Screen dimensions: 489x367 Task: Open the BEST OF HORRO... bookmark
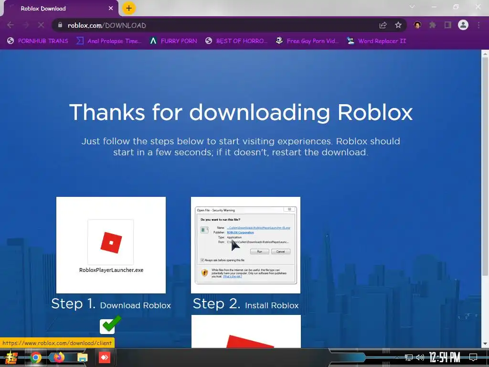click(x=236, y=41)
